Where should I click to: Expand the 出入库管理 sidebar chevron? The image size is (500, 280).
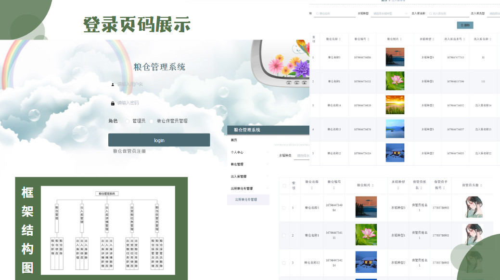tap(267, 176)
